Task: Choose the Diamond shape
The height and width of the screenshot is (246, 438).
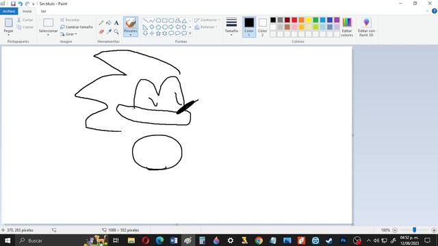Action: pyautogui.click(x=152, y=27)
